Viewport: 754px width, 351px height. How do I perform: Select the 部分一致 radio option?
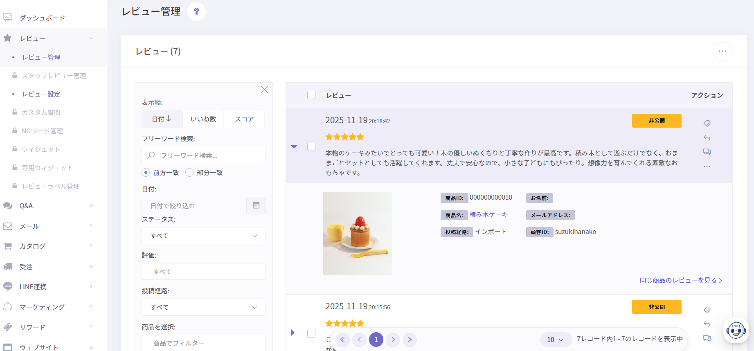click(x=189, y=173)
